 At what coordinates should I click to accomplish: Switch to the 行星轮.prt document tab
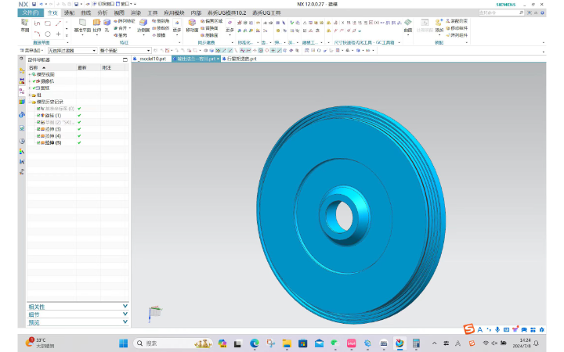(x=240, y=59)
